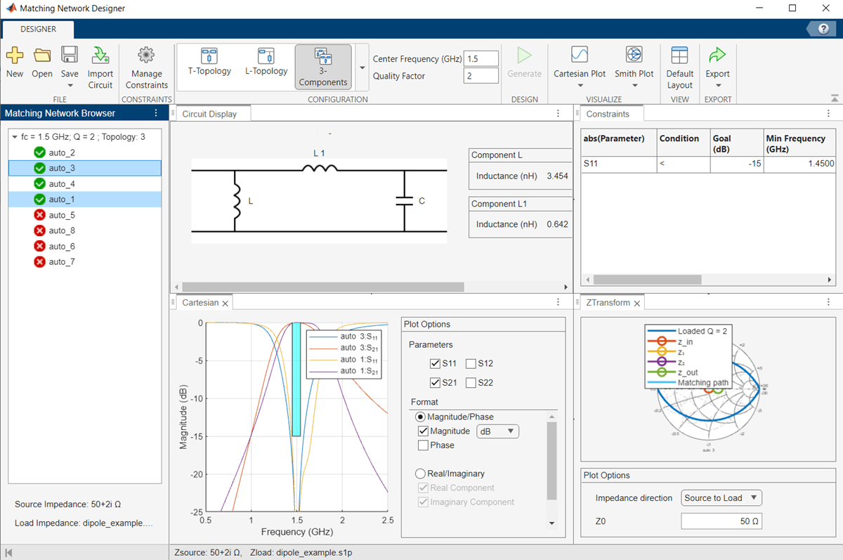Open the Impedance direction dropdown

tap(721, 498)
